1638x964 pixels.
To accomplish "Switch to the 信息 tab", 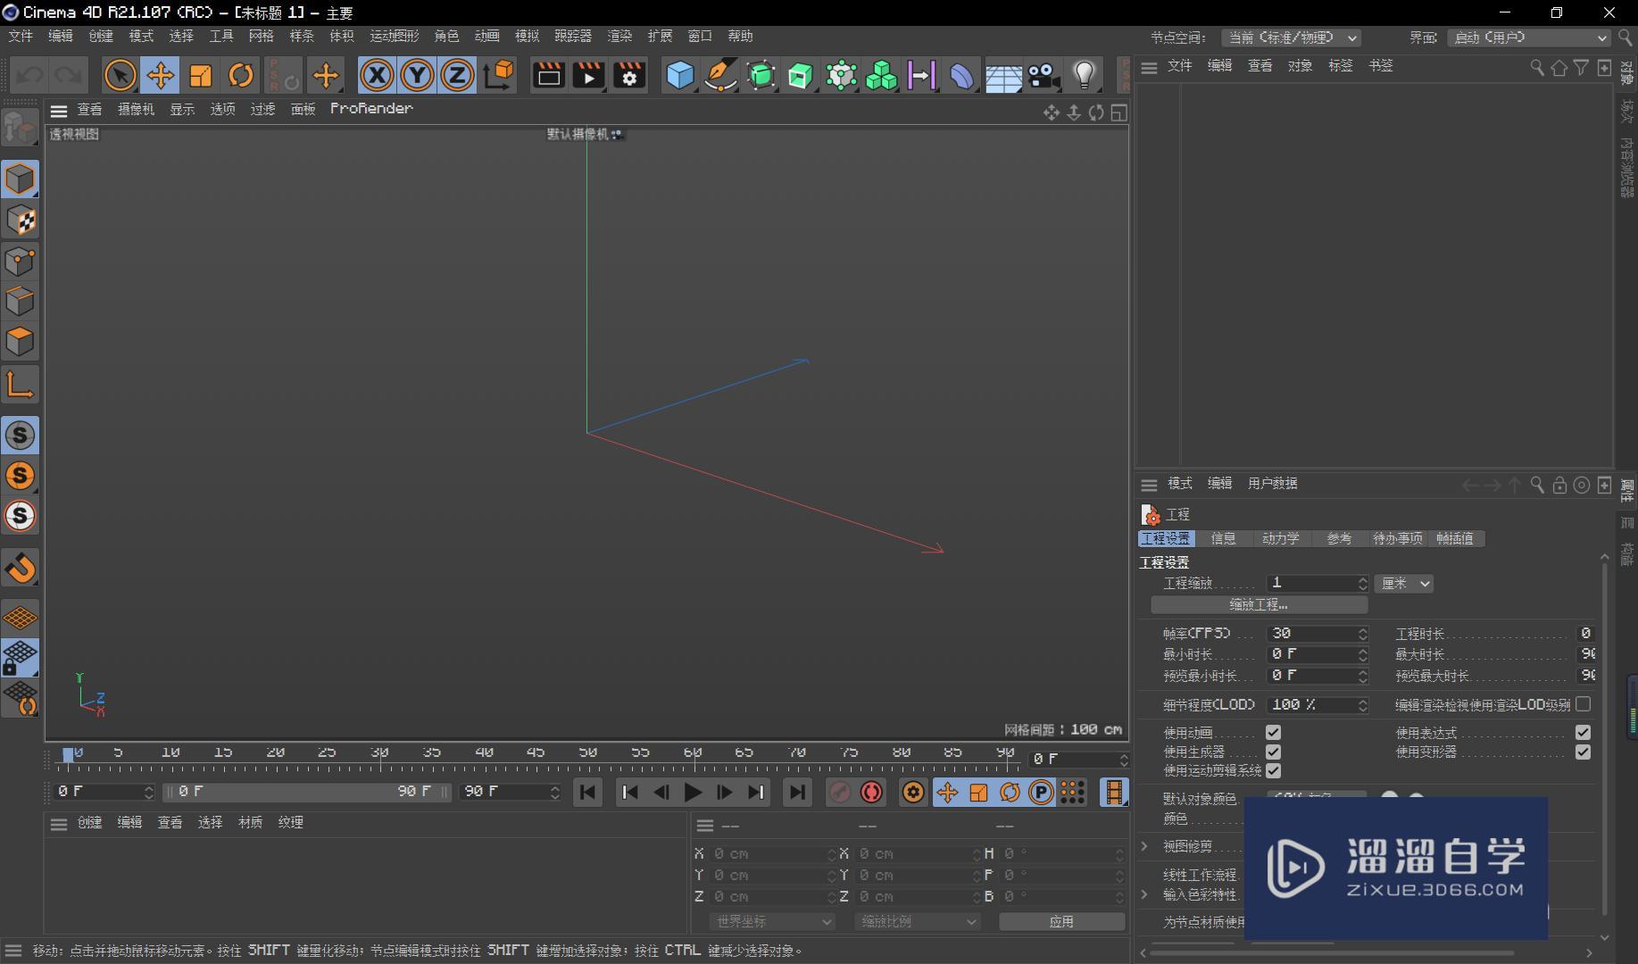I will pos(1223,538).
